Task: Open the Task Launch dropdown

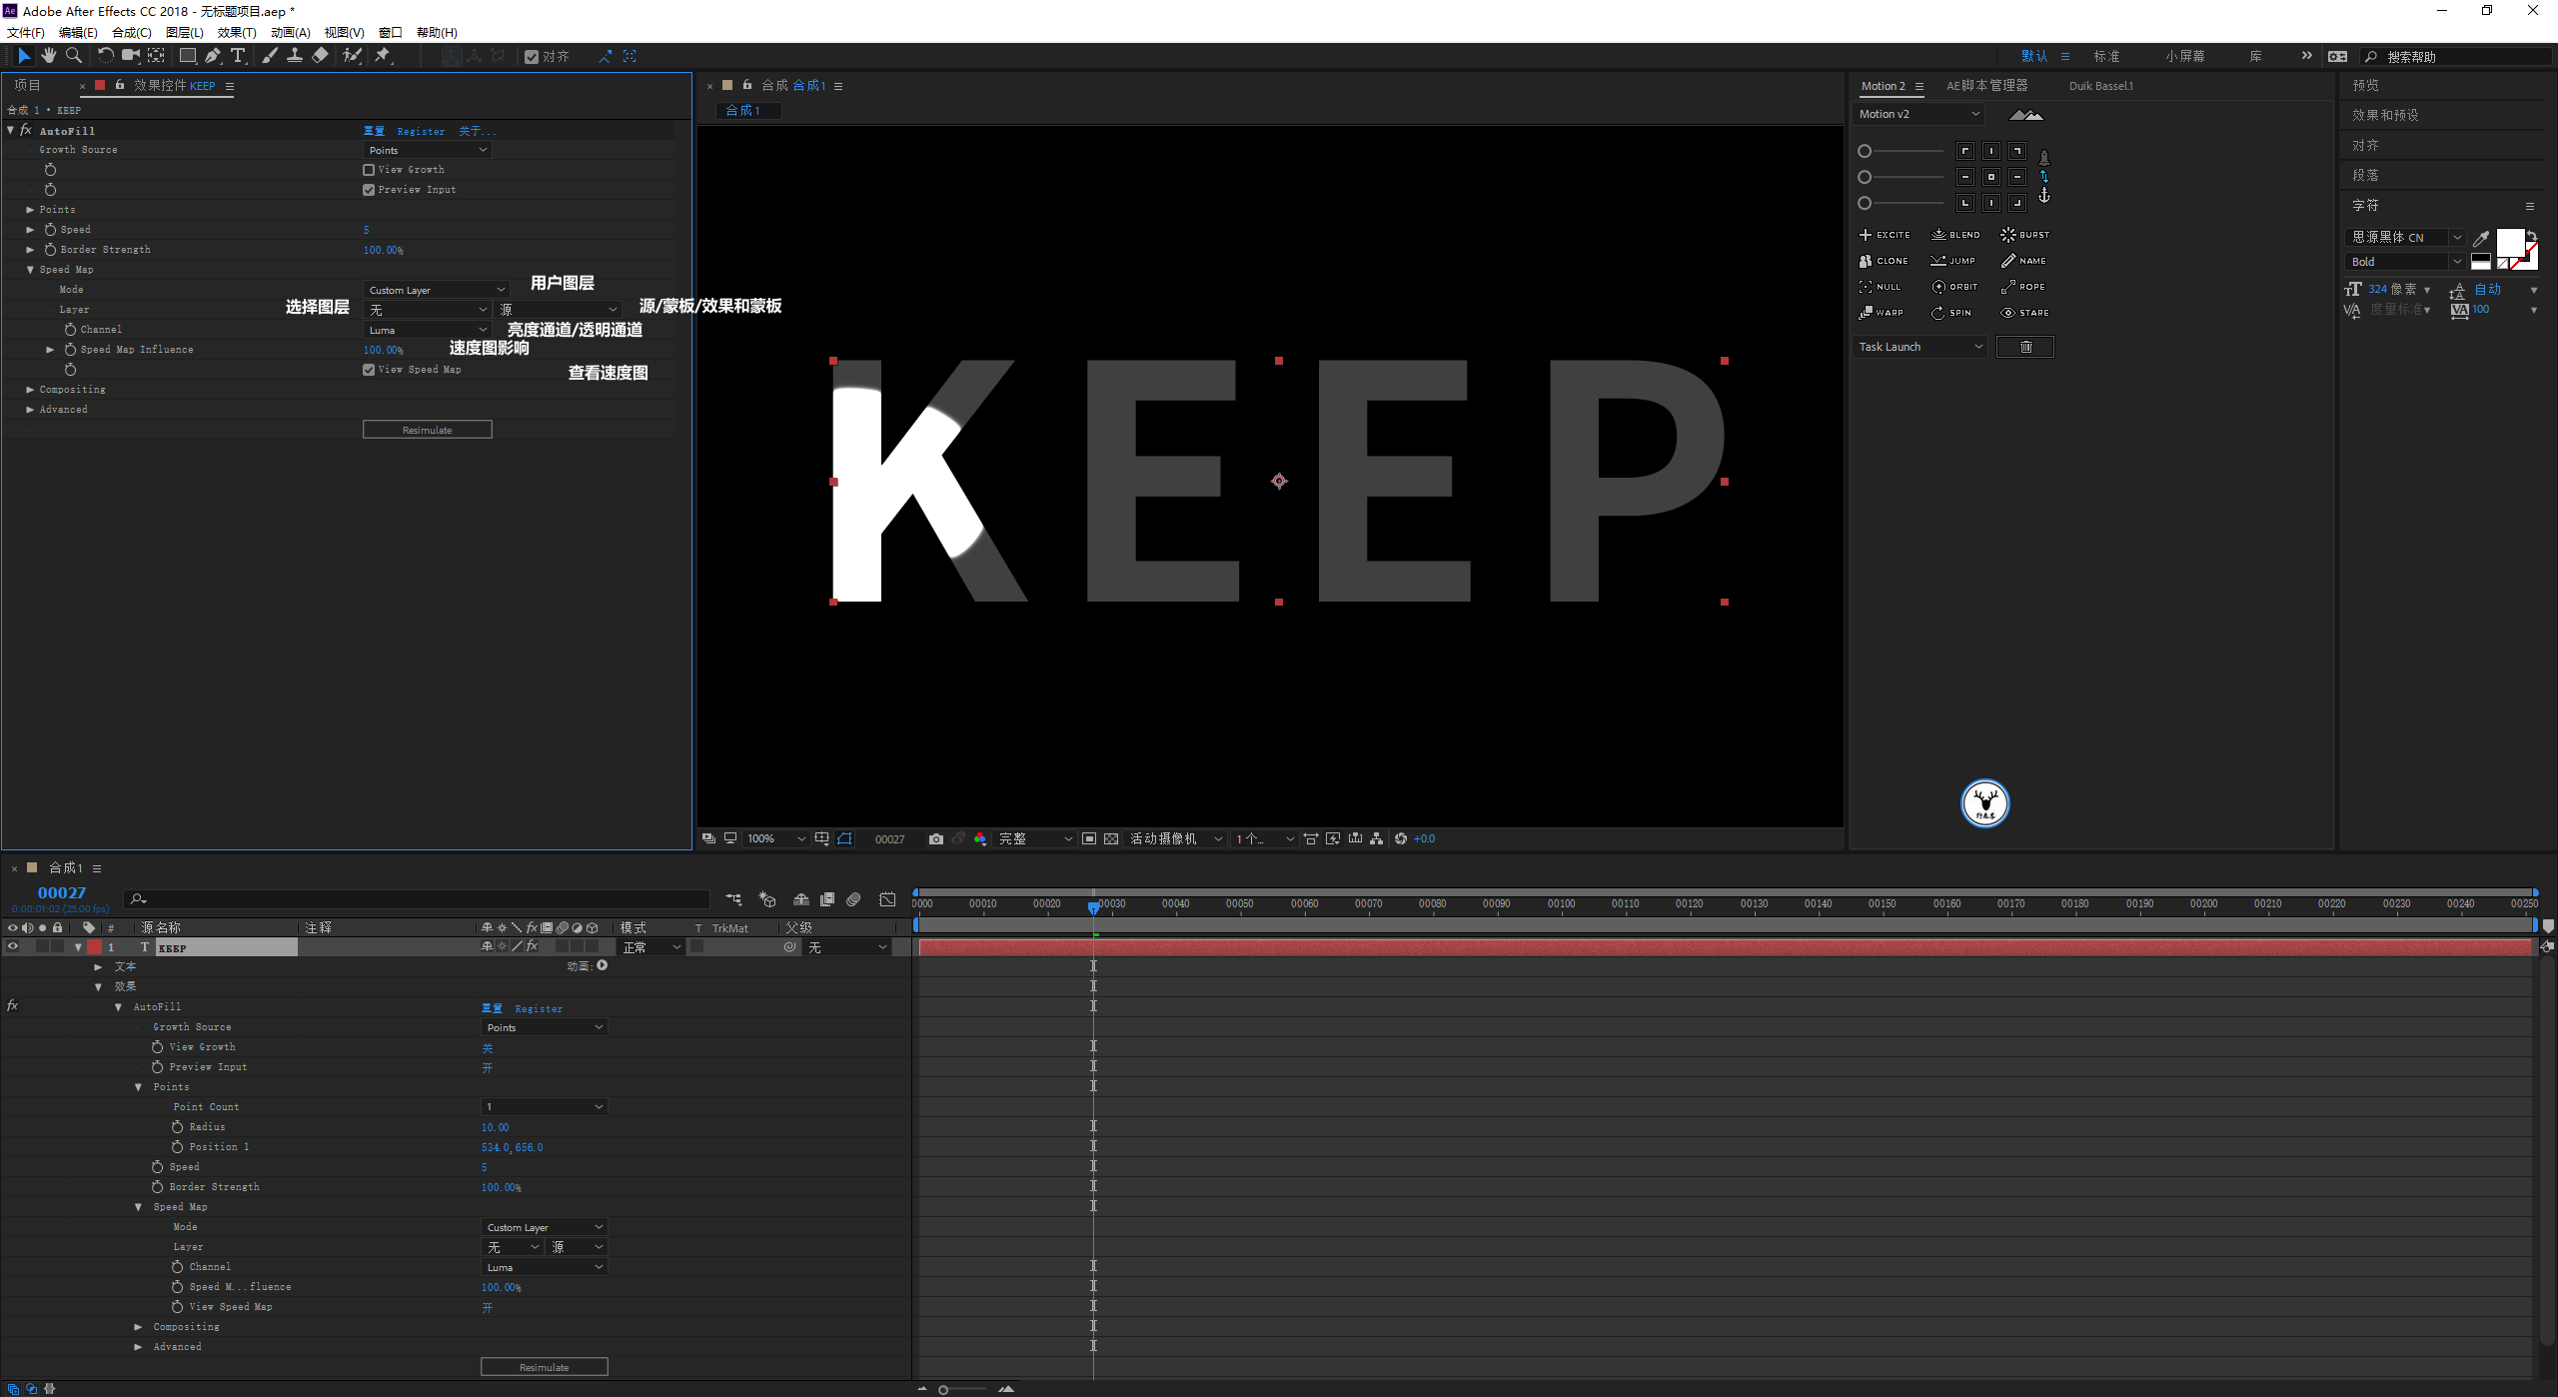Action: tap(1920, 347)
